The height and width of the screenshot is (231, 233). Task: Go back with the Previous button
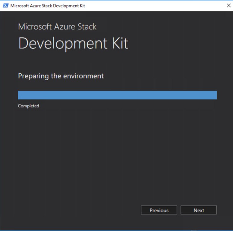pos(159,210)
